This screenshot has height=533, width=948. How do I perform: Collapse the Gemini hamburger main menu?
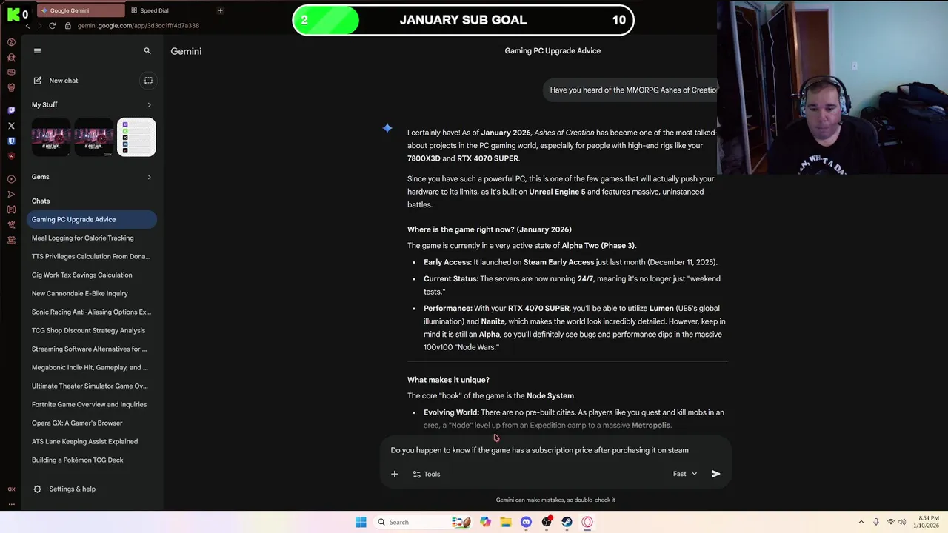[37, 51]
